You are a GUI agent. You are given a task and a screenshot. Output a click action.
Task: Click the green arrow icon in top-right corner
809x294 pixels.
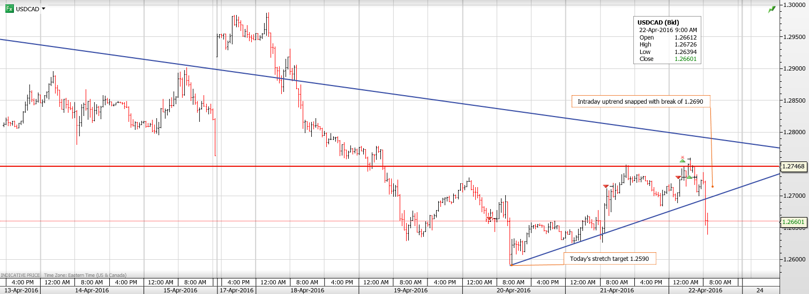pyautogui.click(x=771, y=10)
